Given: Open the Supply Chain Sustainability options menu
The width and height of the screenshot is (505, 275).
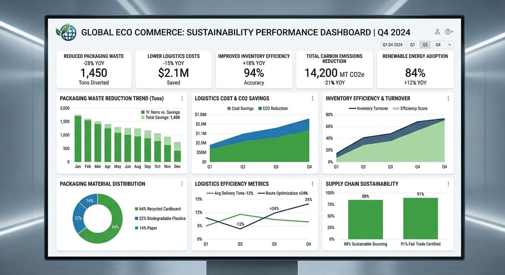Looking at the screenshot, I should tap(448, 183).
